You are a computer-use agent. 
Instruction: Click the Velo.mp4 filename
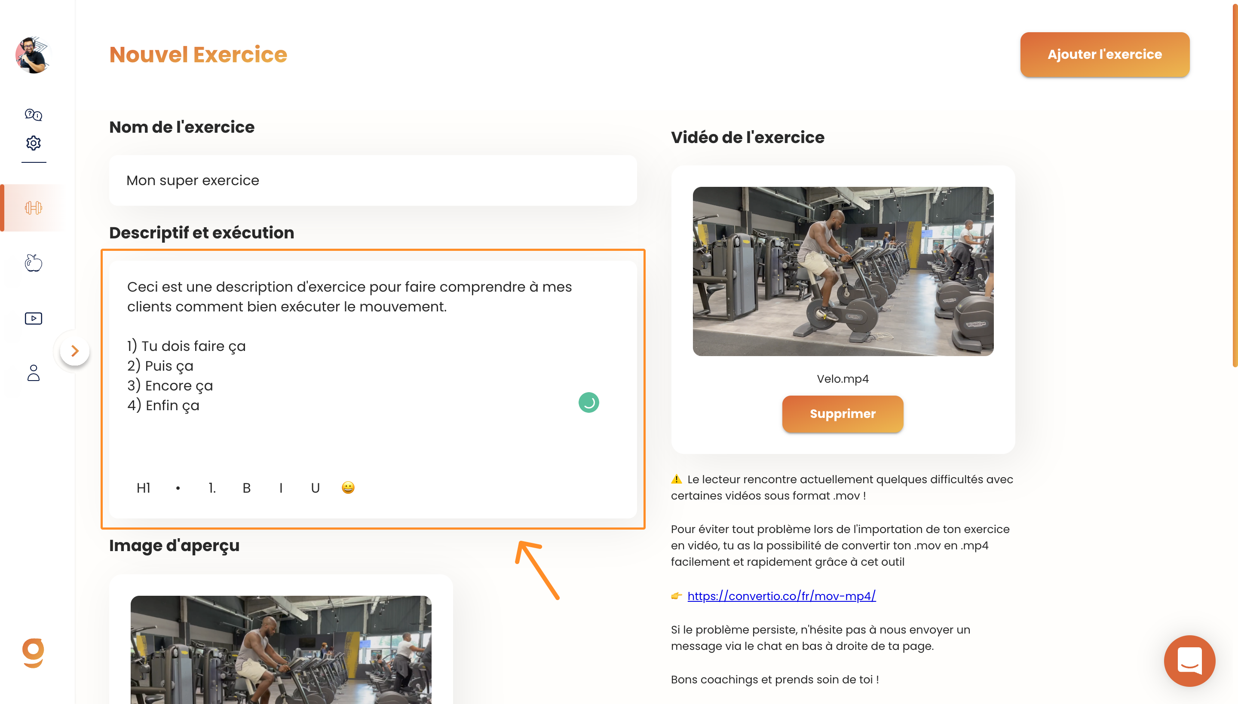[x=842, y=378]
